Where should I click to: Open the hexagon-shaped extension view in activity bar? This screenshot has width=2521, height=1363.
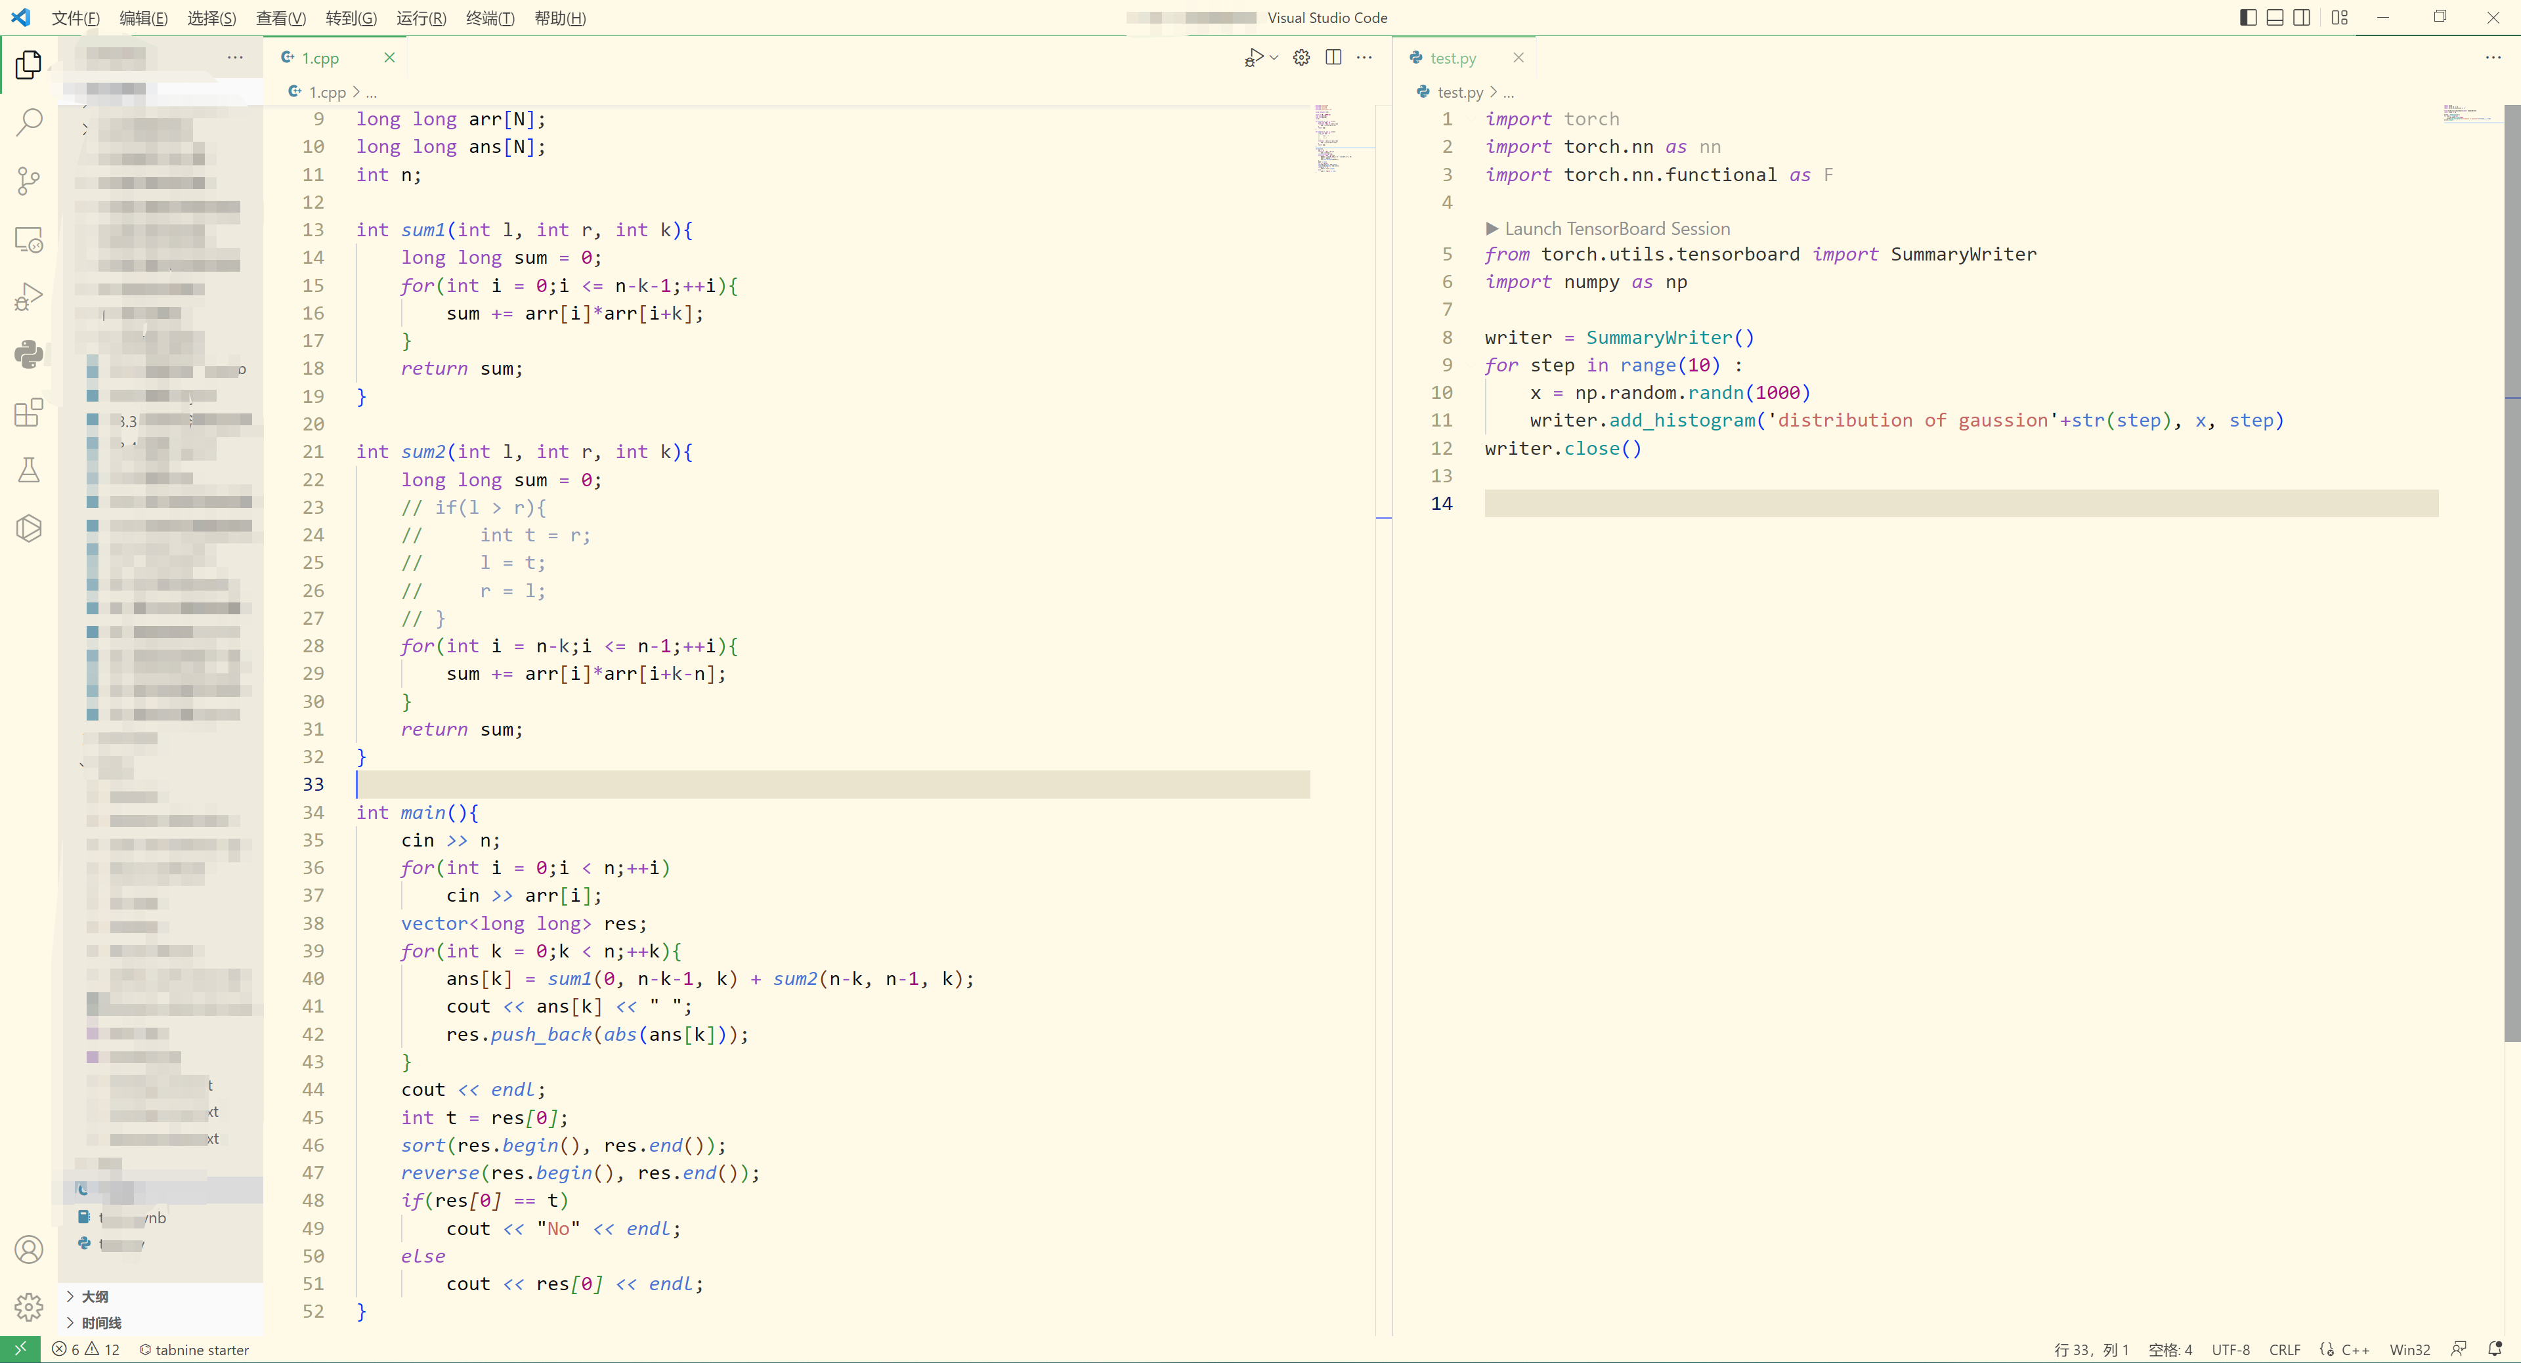click(x=28, y=528)
